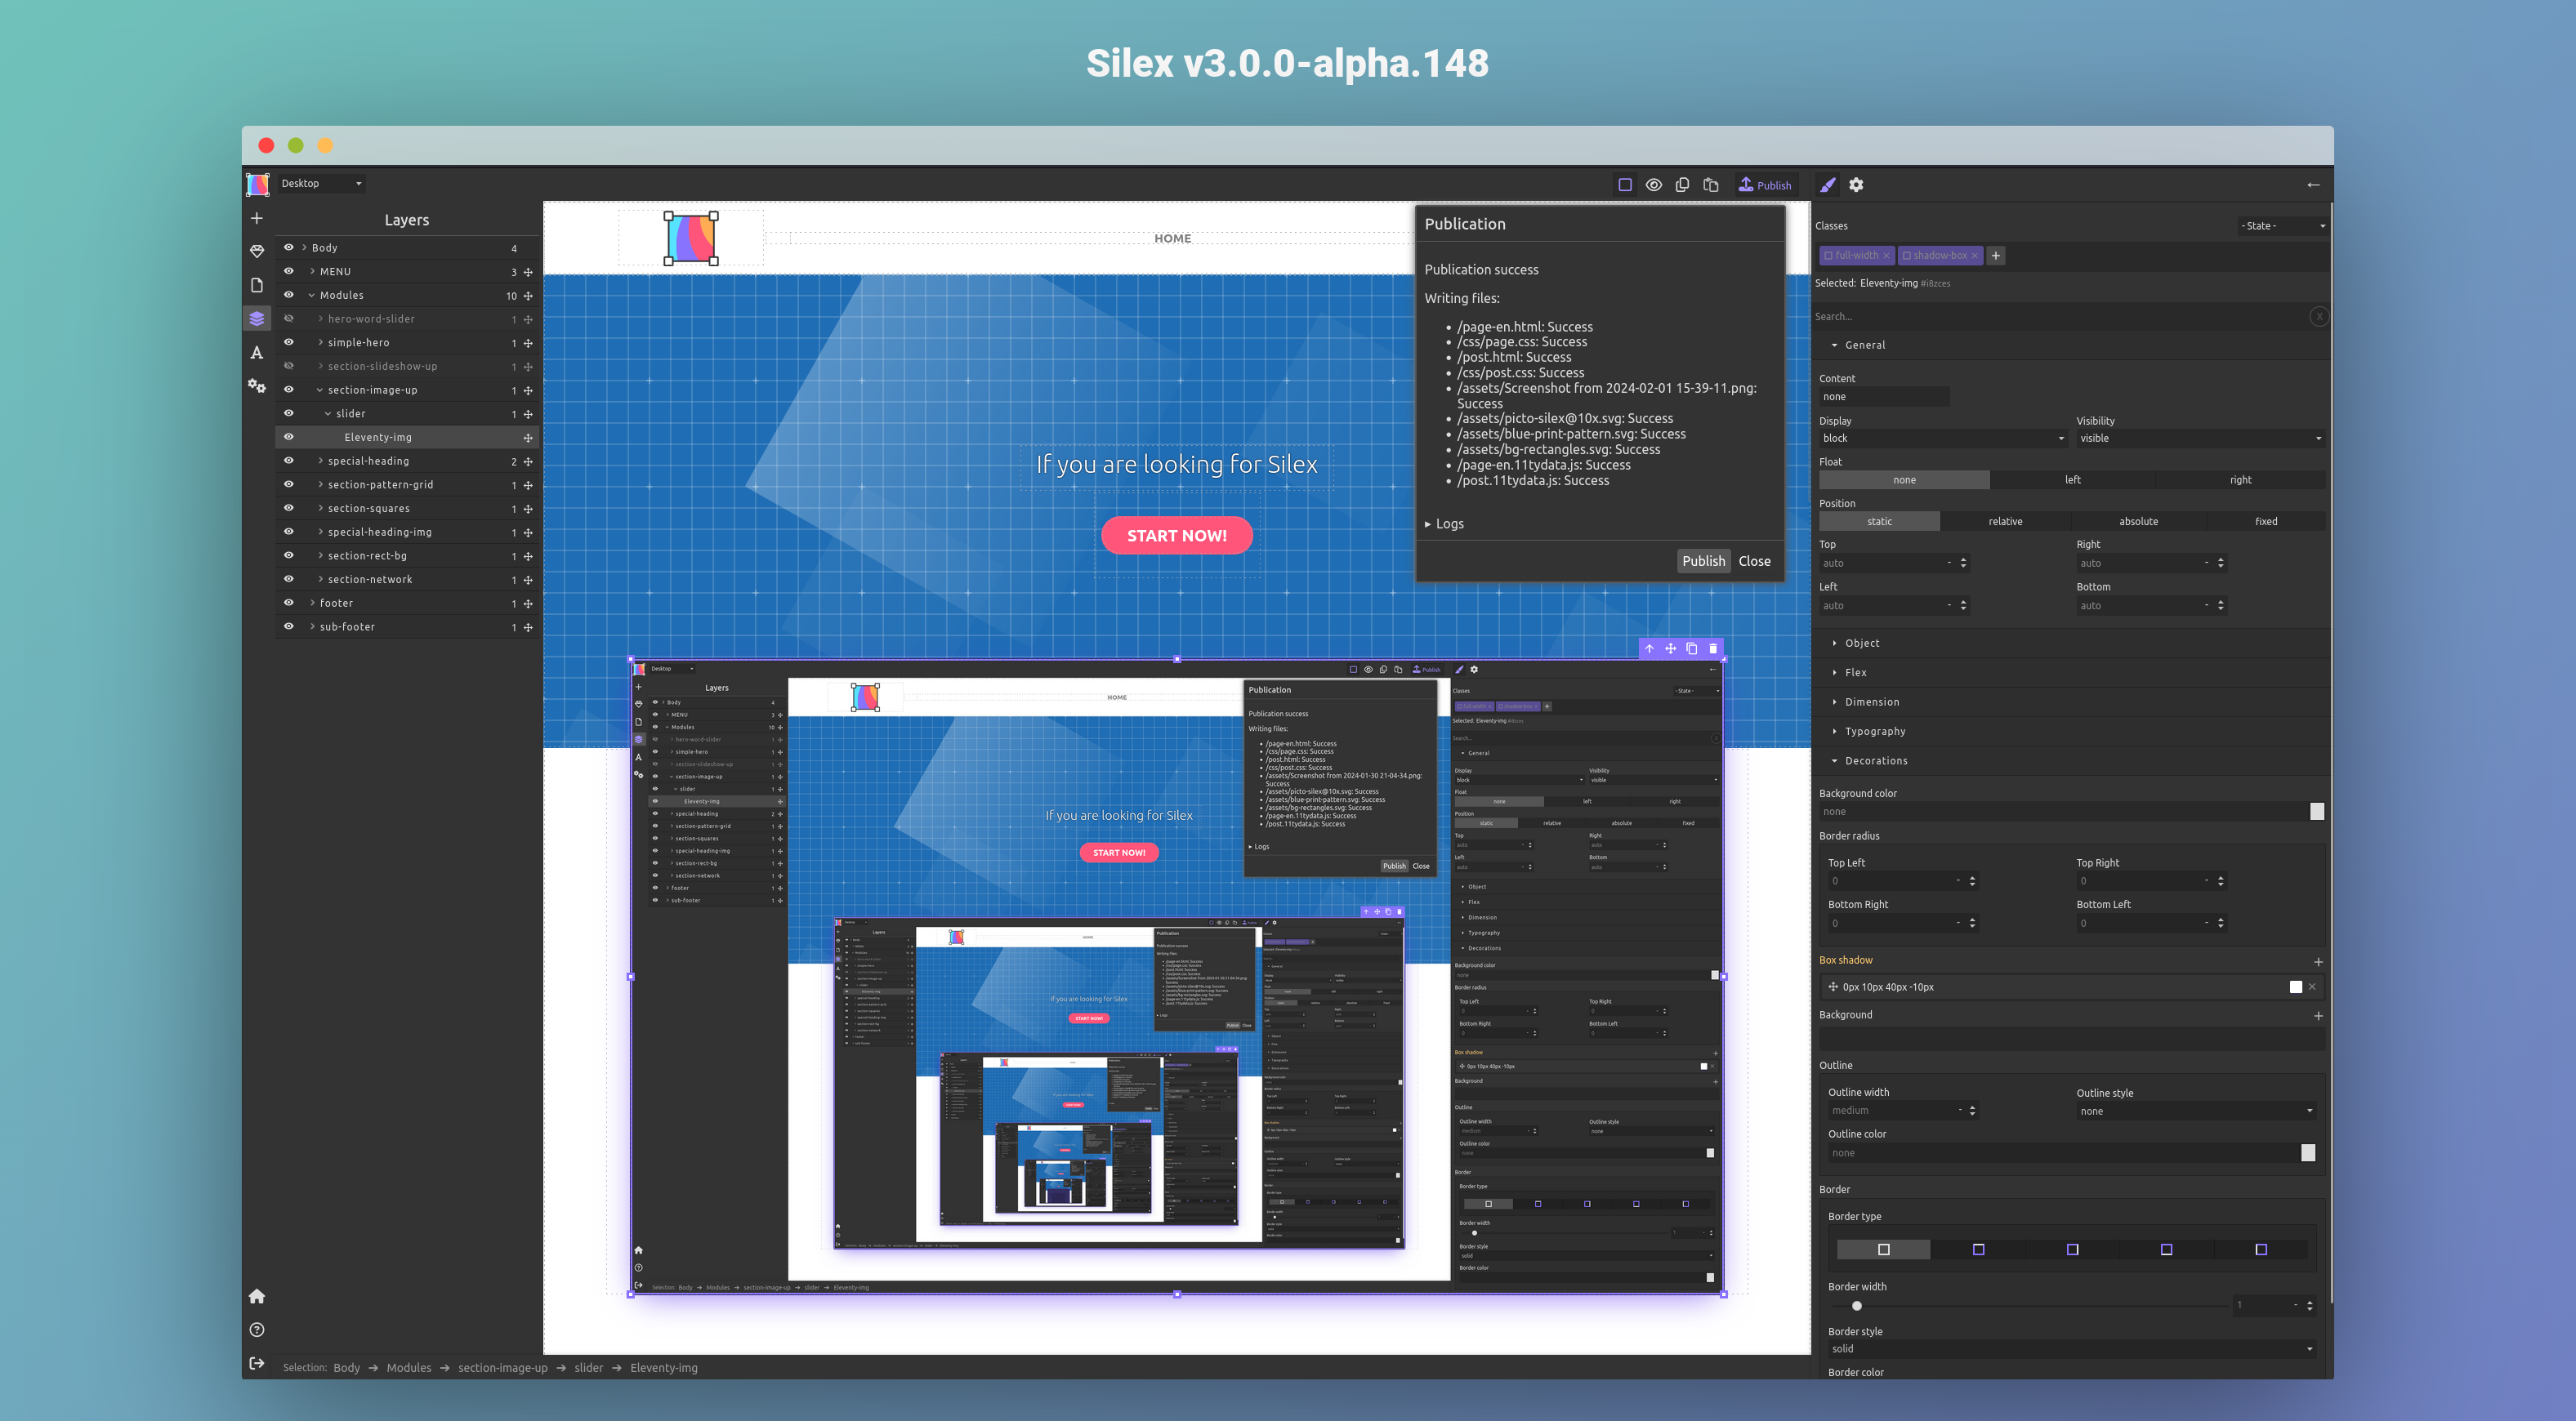Viewport: 2576px width, 1421px height.
Task: Open Background color swatch
Action: coord(2317,812)
